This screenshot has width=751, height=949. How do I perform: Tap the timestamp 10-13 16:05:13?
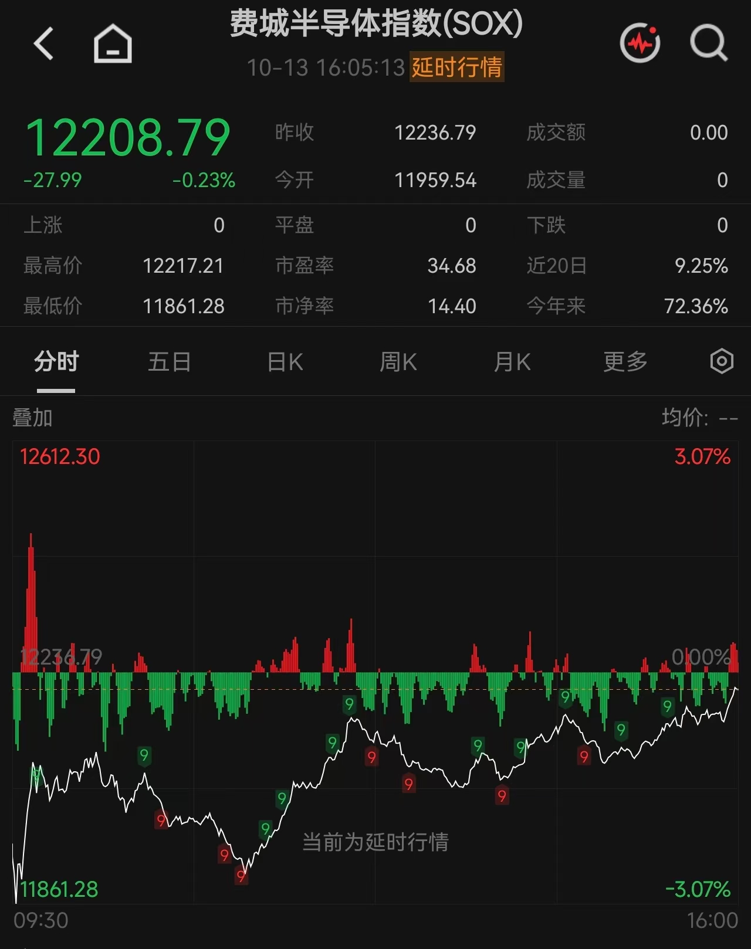coord(326,67)
